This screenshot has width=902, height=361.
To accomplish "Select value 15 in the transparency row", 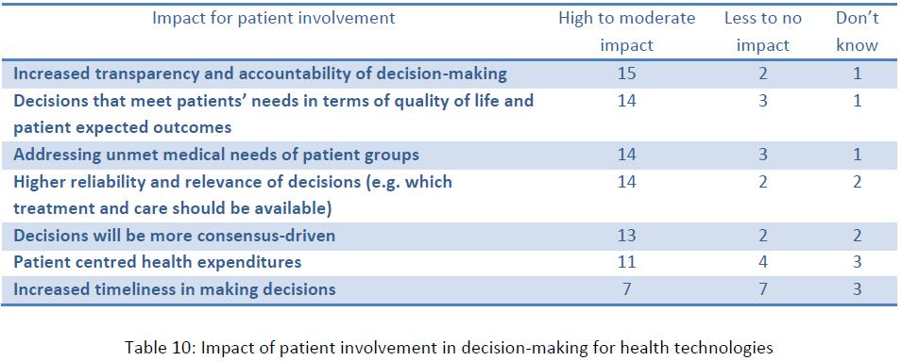I will point(626,74).
